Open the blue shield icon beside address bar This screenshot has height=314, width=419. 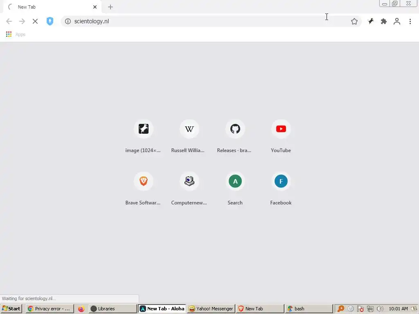coord(50,21)
